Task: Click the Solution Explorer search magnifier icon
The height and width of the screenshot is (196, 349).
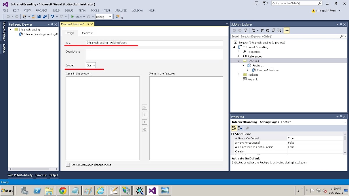Action: click(342, 37)
